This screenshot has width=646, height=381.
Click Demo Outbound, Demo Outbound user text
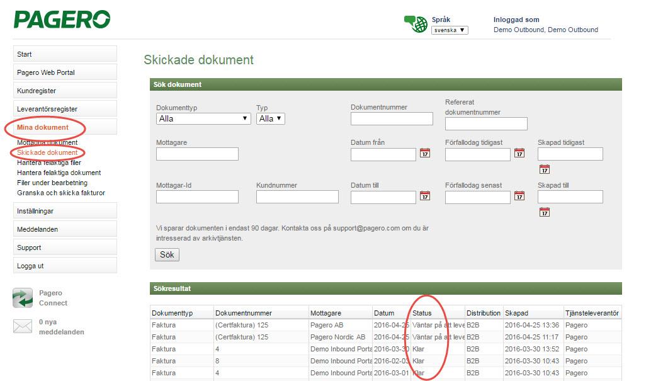click(x=546, y=30)
